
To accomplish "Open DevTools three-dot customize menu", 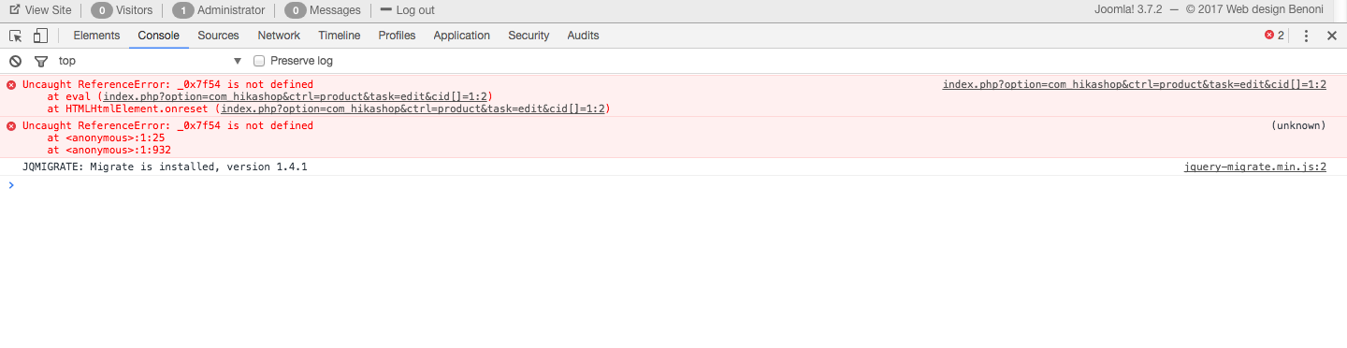I will [1306, 36].
